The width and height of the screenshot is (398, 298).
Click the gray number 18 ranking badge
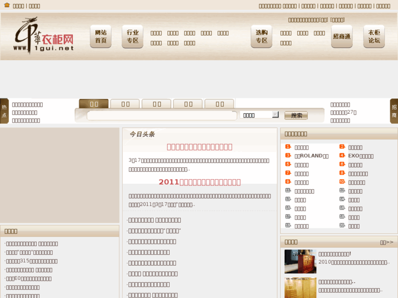click(342, 217)
